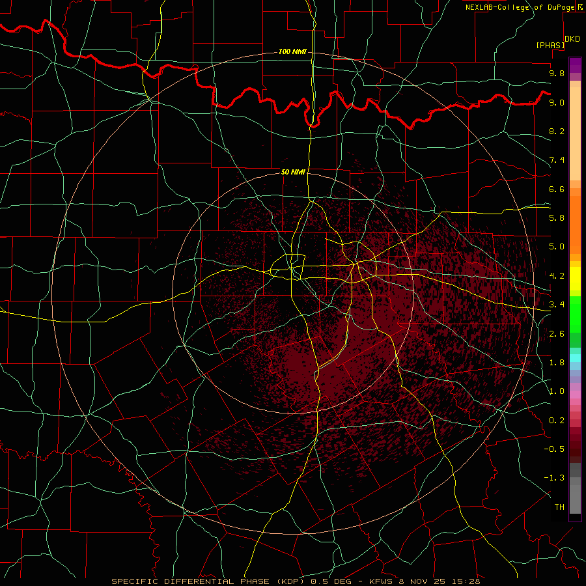Click the 6.6 scale value

(x=557, y=189)
